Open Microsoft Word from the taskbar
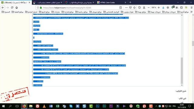 [x=51, y=106]
